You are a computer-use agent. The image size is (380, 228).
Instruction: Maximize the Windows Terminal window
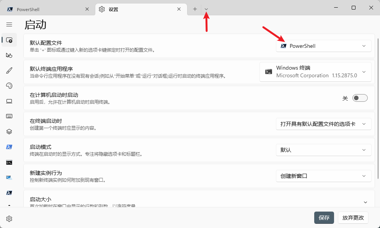tap(354, 8)
